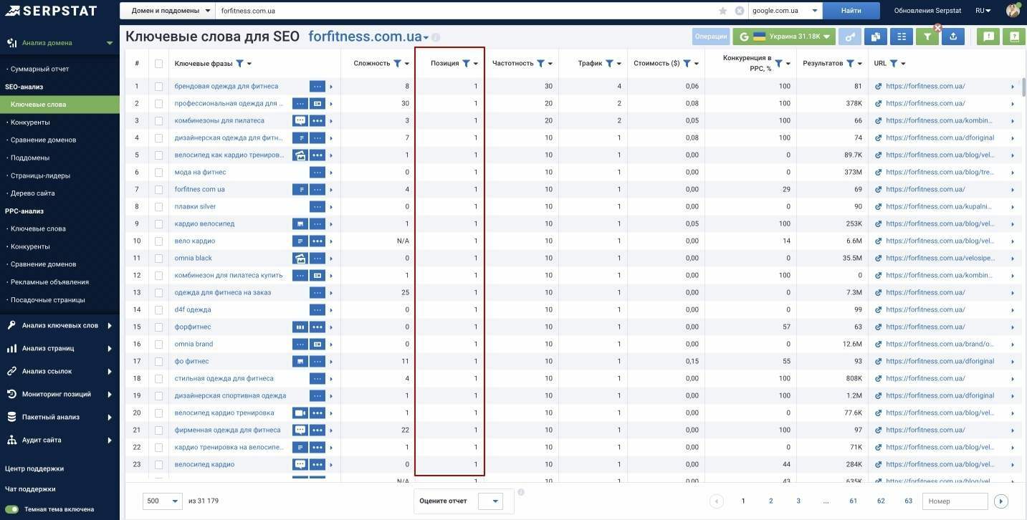Go to Дерево сайта sidebar item
Screen dimensions: 1027x520
coord(32,193)
